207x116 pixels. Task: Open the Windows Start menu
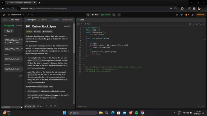65,113
